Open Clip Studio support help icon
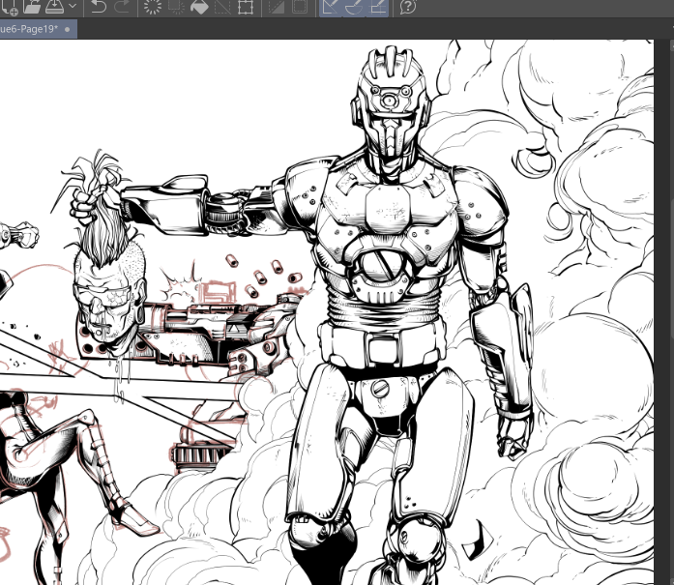Viewport: 674px width, 585px height. (408, 6)
